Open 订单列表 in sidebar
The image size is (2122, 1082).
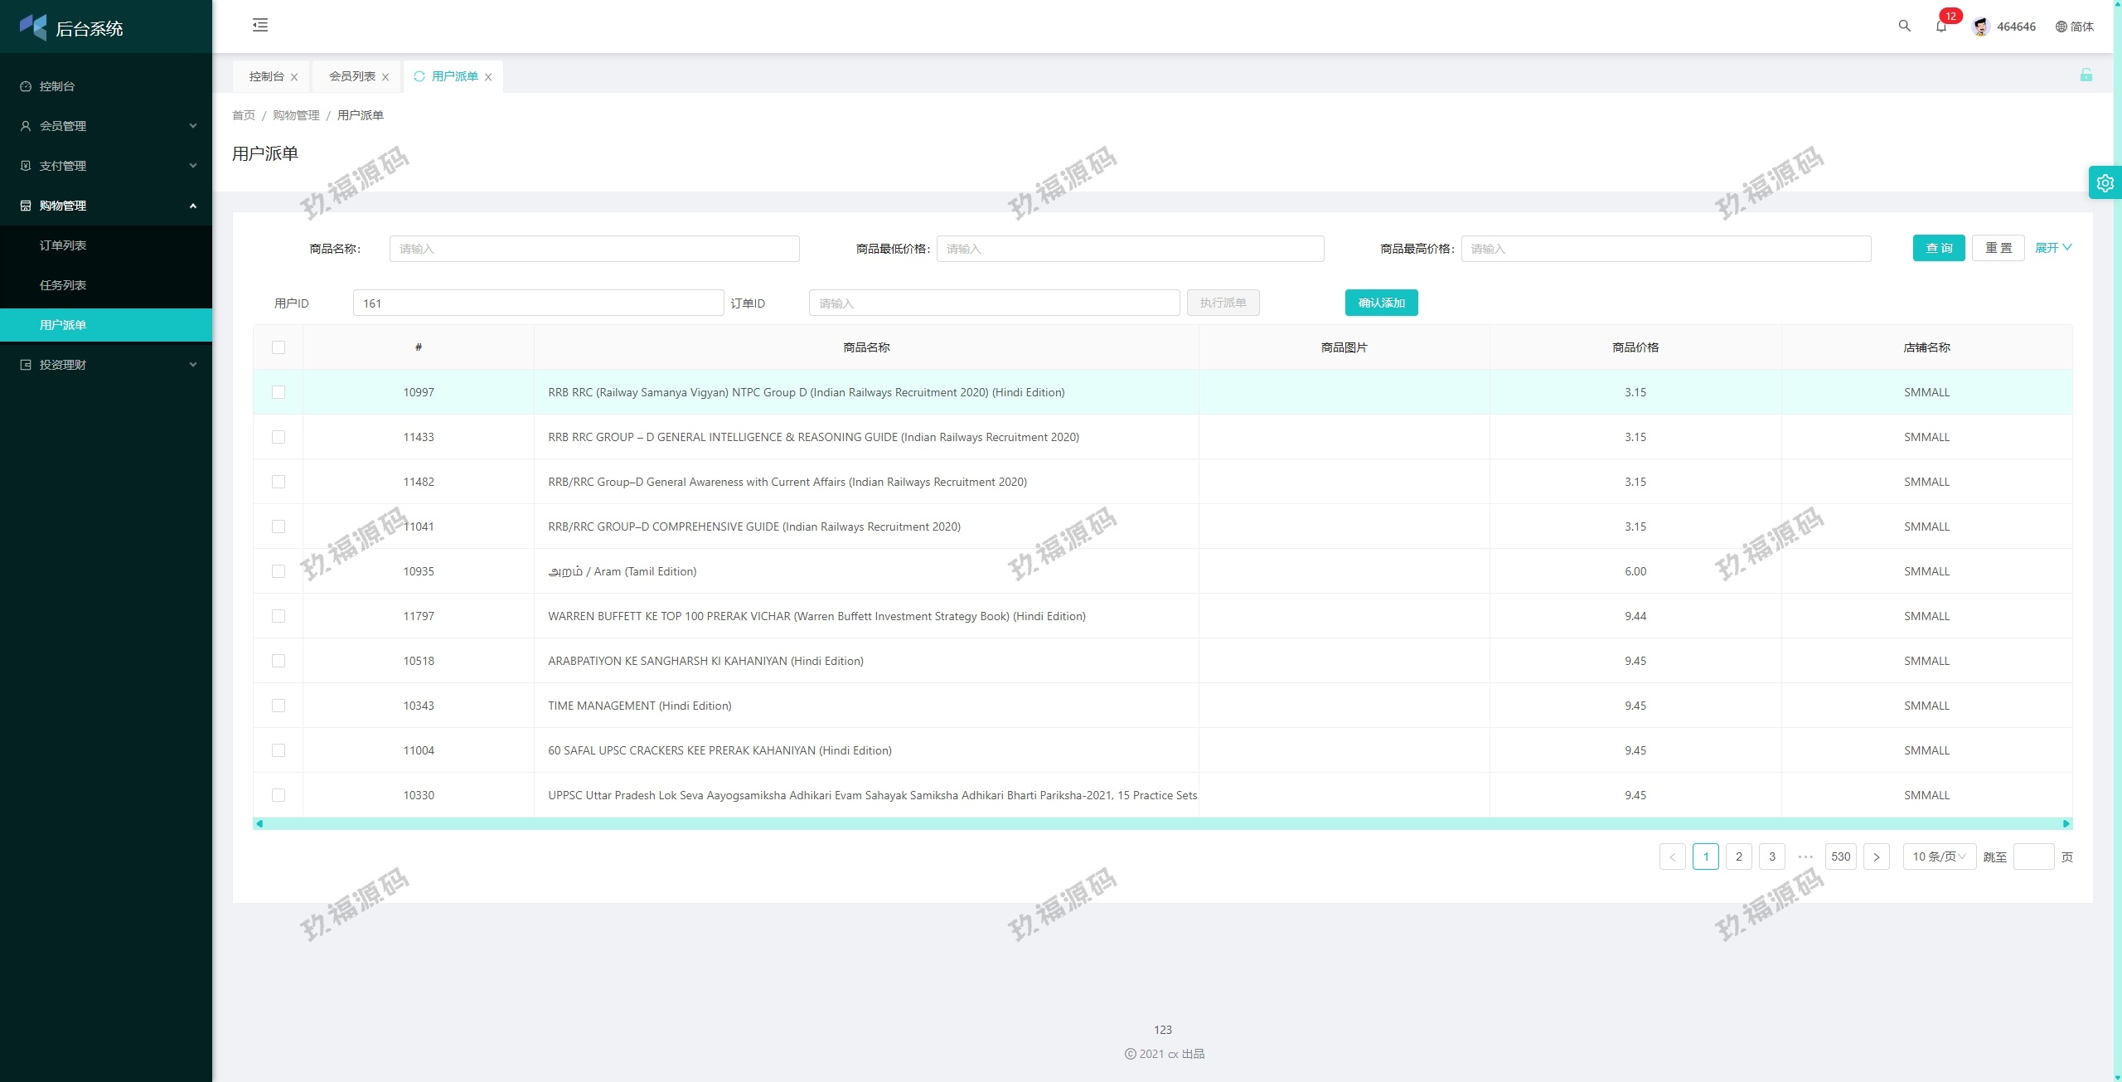63,245
